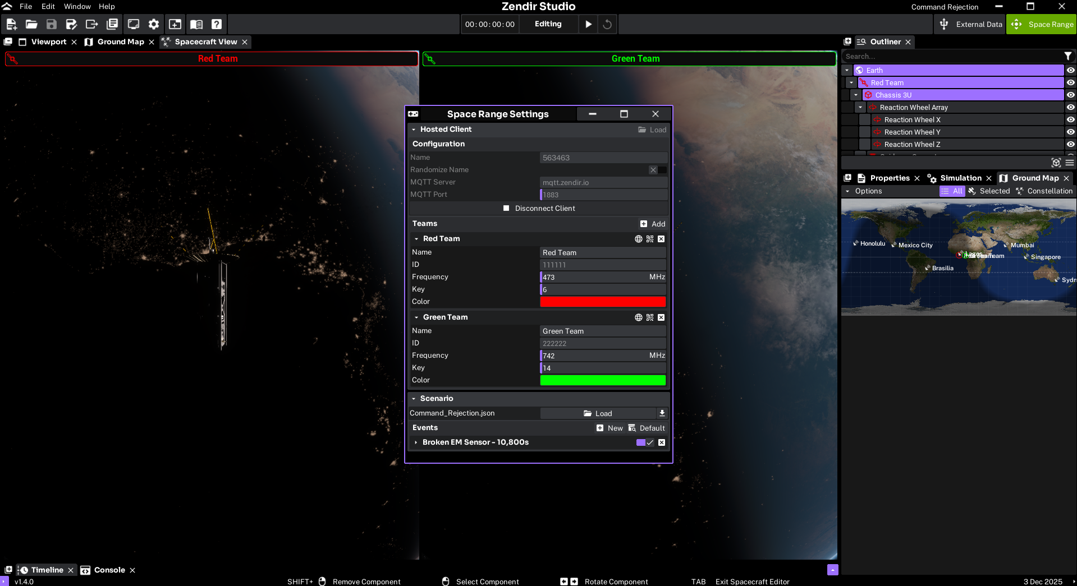Open the Green Team color swatch
This screenshot has width=1077, height=586.
602,380
